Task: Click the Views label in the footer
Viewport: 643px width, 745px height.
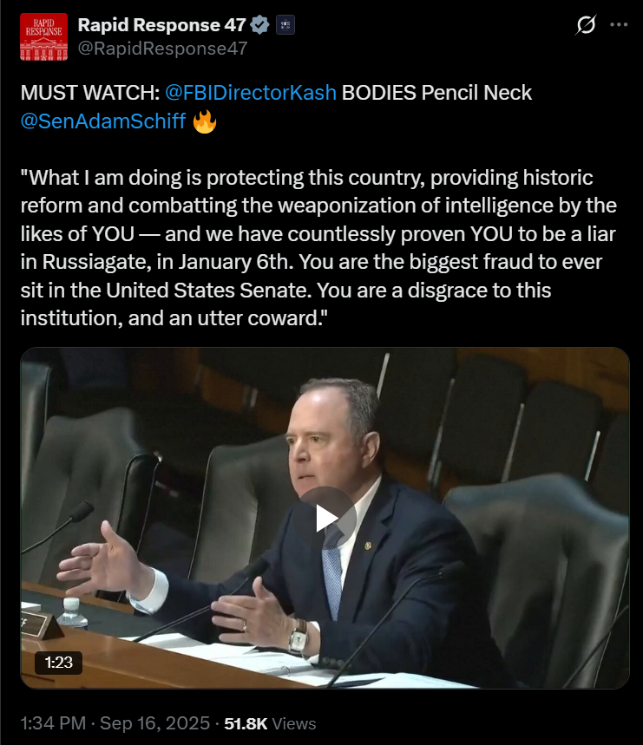Action: point(293,723)
